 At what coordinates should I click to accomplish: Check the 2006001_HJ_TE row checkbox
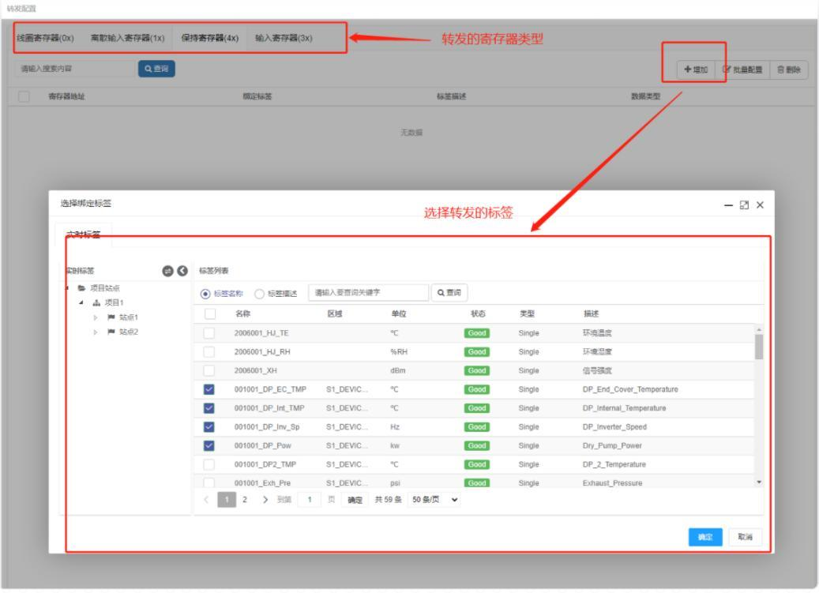(x=209, y=333)
